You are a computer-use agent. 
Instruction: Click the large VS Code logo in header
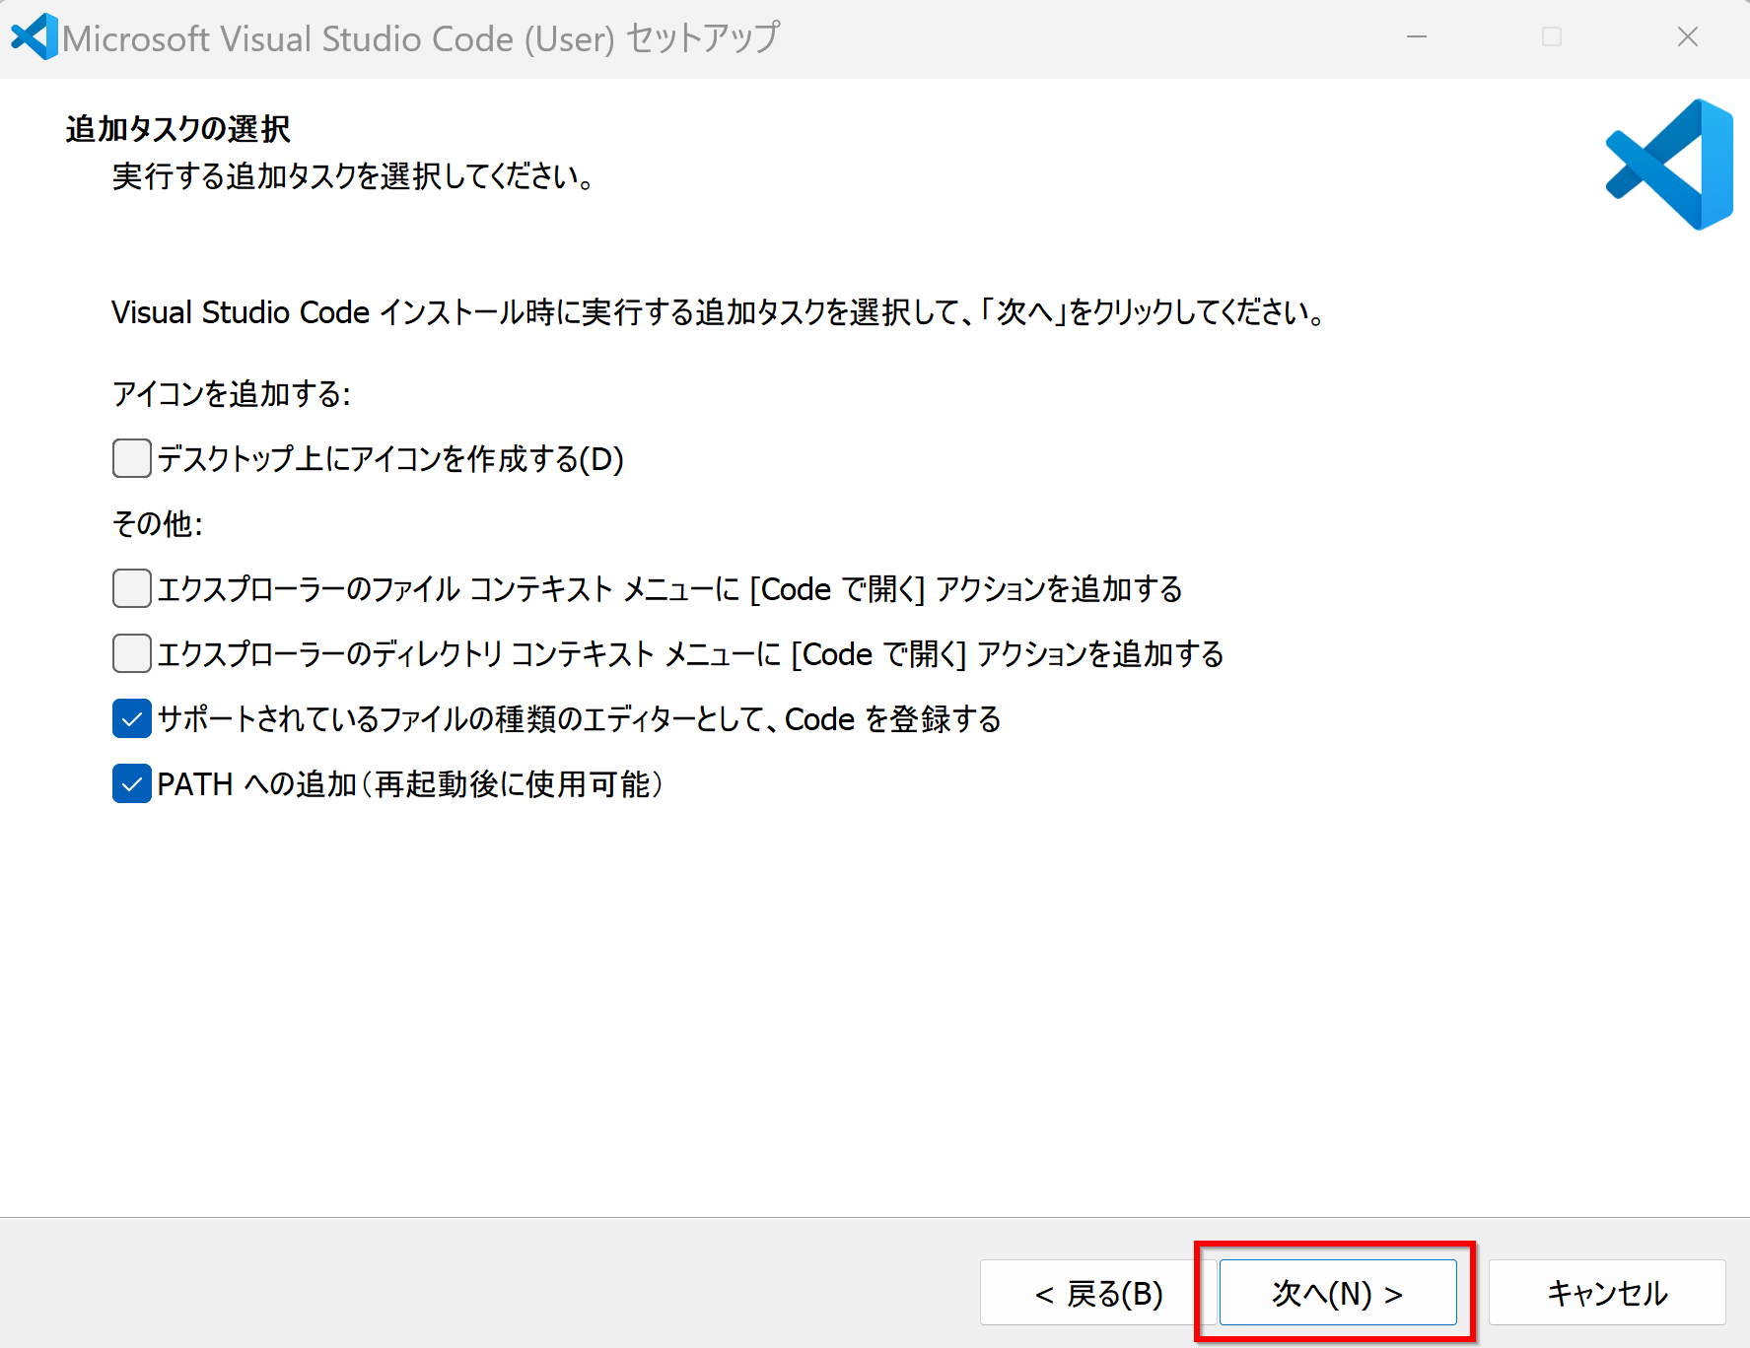pos(1669,165)
